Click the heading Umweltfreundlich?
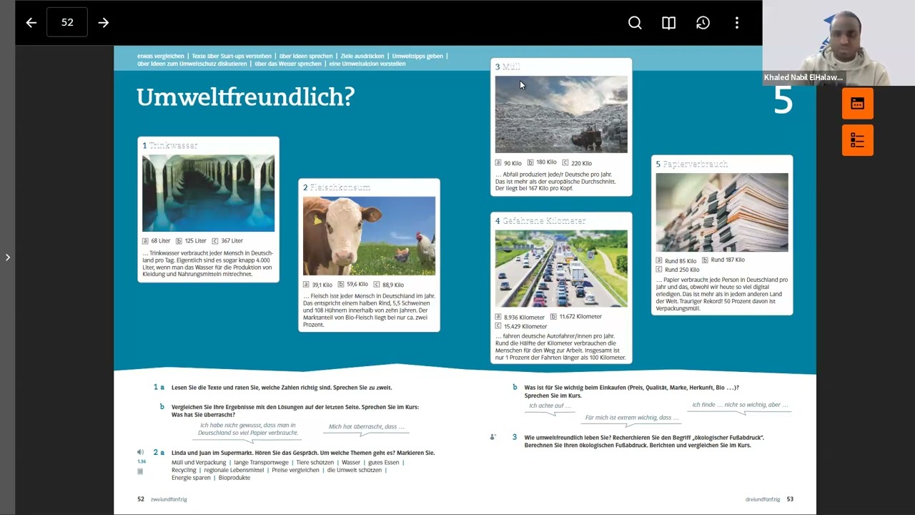The height and width of the screenshot is (515, 915). [x=245, y=97]
